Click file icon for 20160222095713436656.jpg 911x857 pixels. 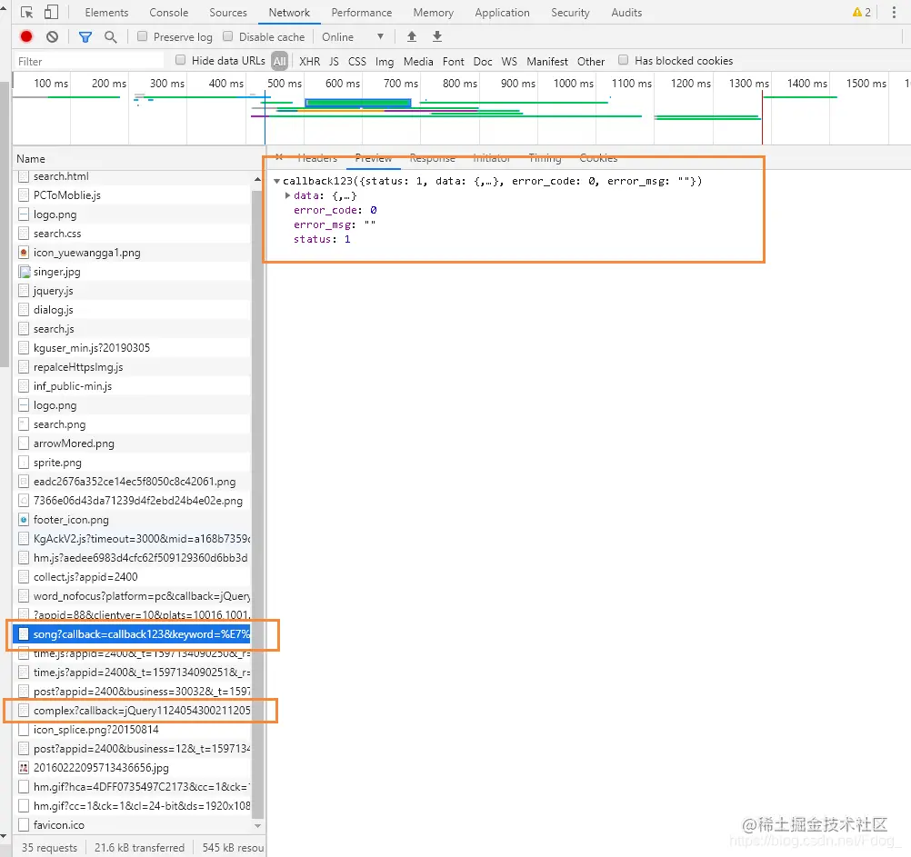[x=24, y=768]
